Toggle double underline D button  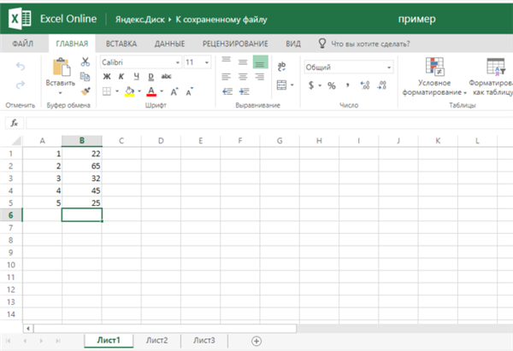150,77
